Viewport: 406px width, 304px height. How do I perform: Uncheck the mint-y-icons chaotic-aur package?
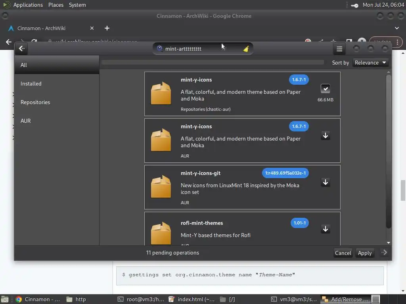point(325,89)
